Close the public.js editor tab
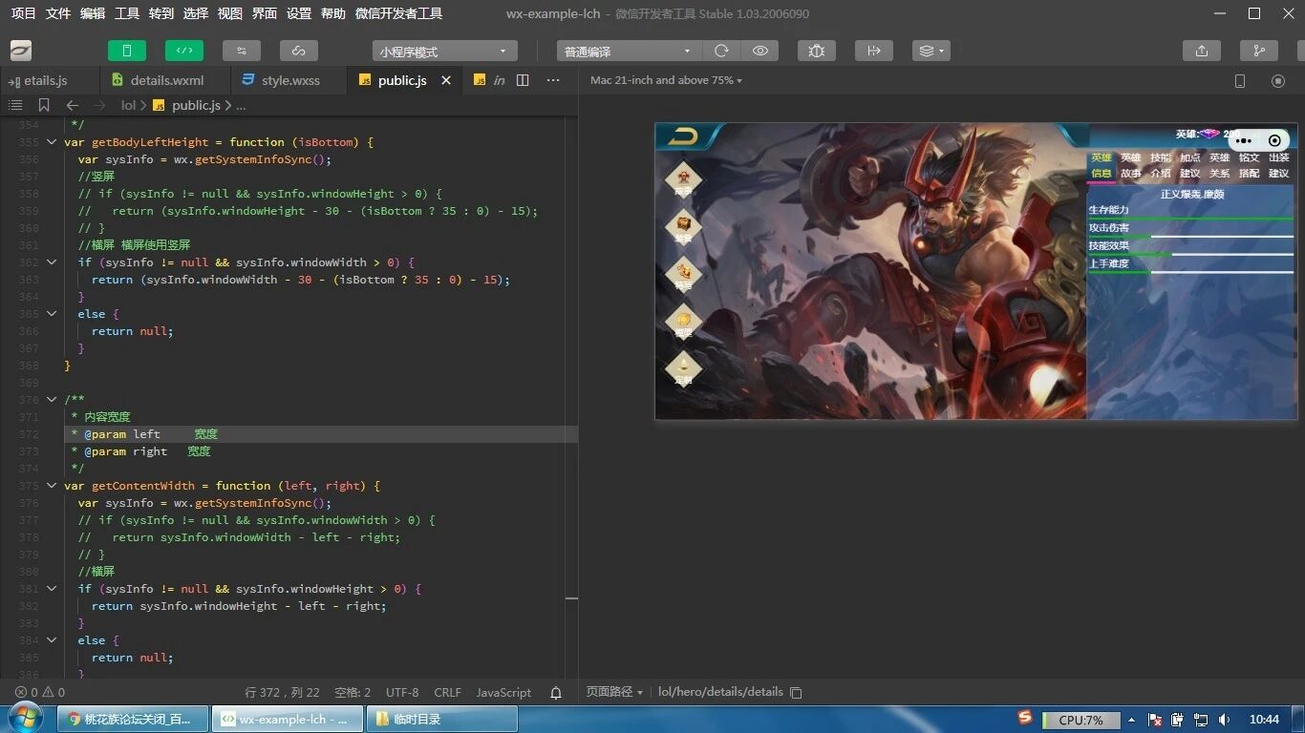The height and width of the screenshot is (733, 1305). pos(446,80)
